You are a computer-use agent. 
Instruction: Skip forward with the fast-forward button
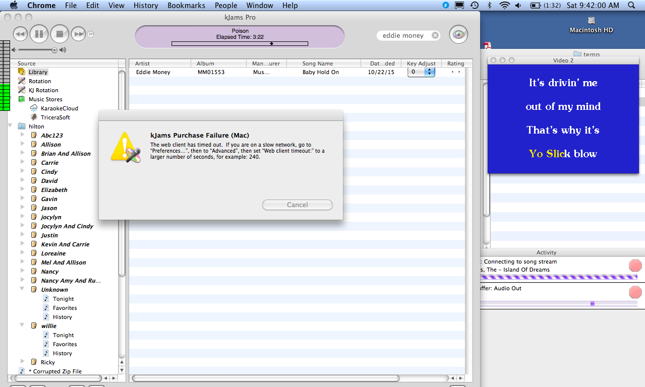pos(78,34)
